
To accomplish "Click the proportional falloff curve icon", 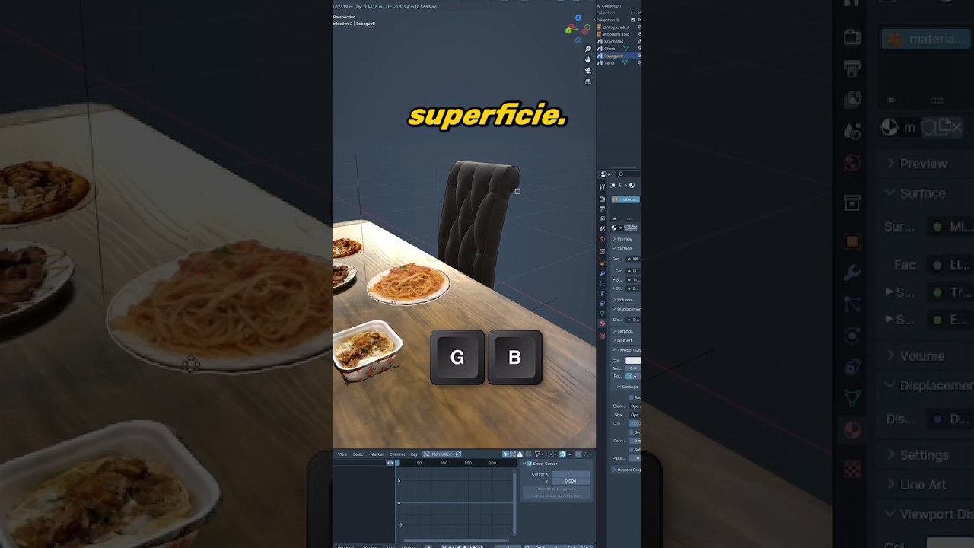I will pyautogui.click(x=586, y=454).
